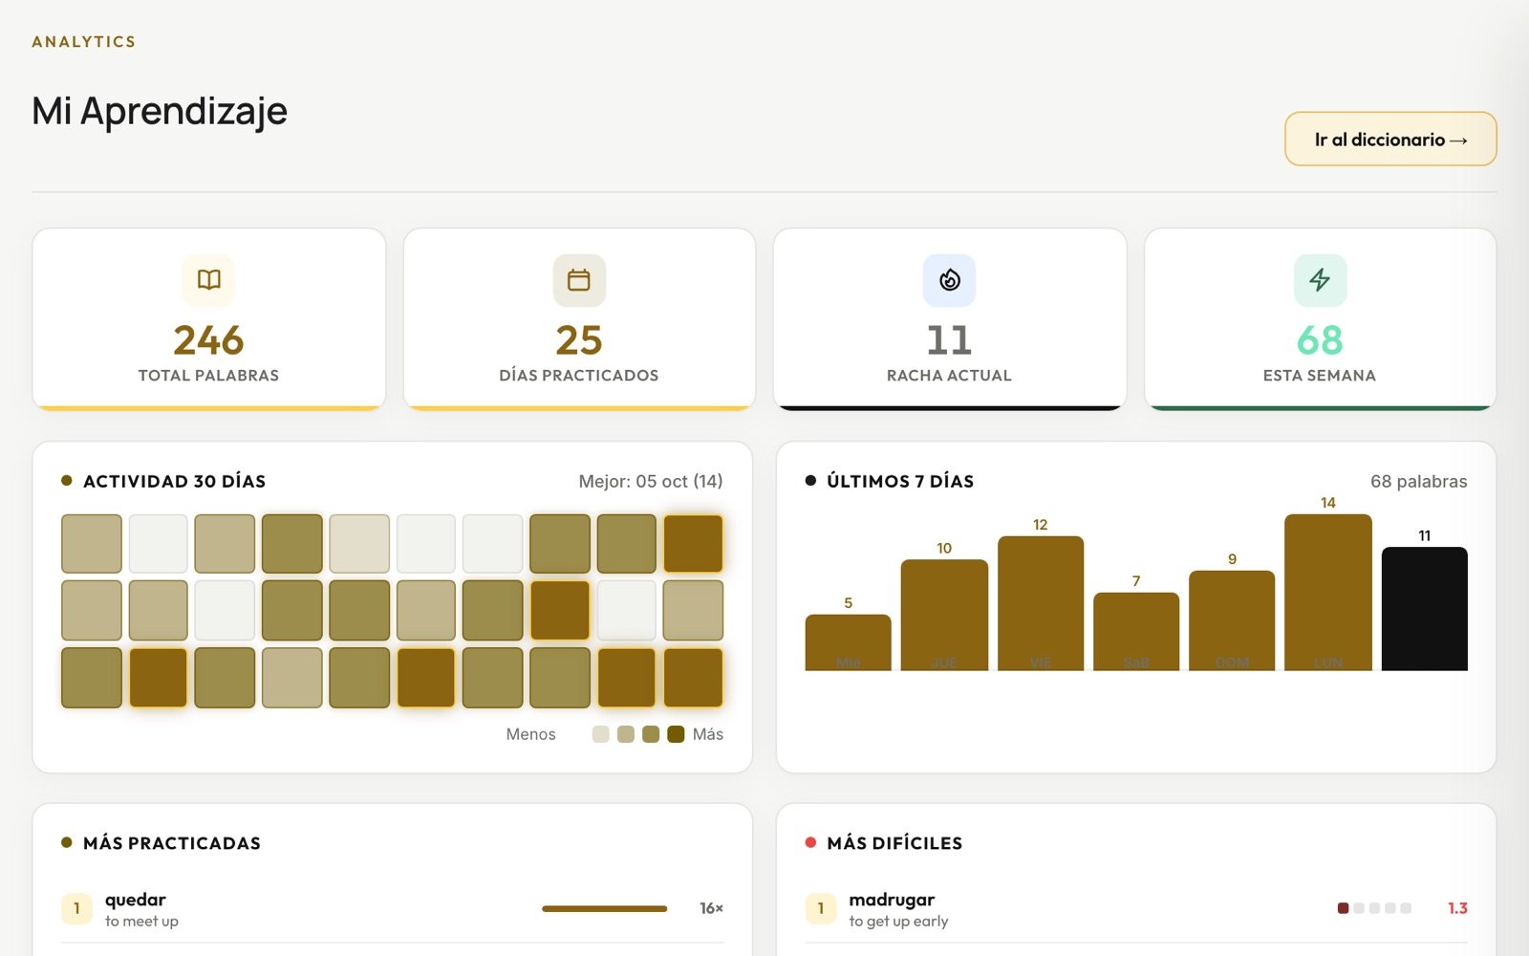This screenshot has width=1529, height=956.
Task: Click the difficulty dots next to madrugar
Action: (1374, 908)
